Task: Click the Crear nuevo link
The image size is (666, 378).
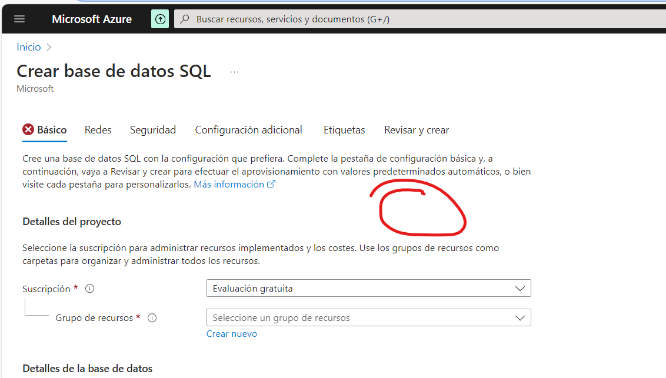Action: click(x=231, y=334)
